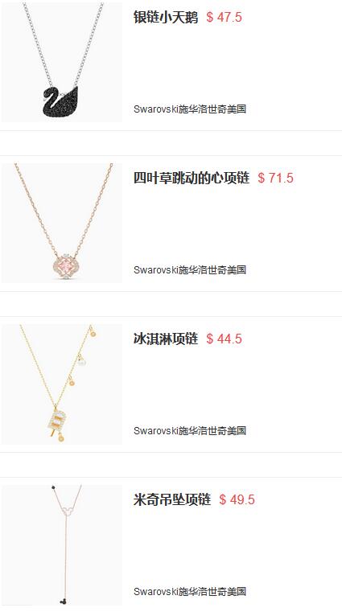
Task: Click the 银链小天鹅 product title
Action: coord(166,17)
